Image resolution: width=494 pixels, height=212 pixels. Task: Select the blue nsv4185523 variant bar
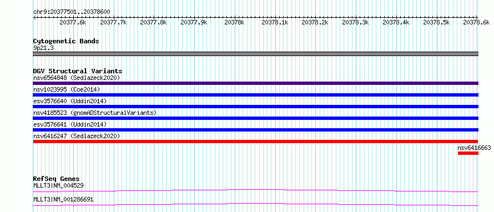point(256,118)
